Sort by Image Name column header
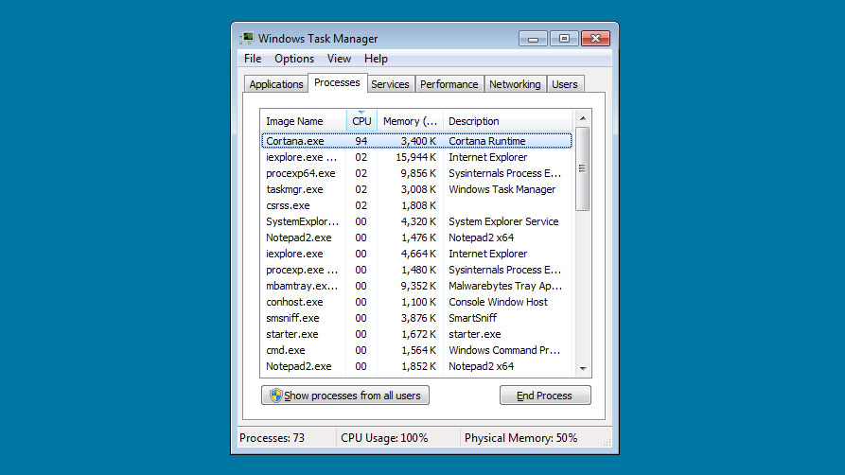Viewport: 845px width, 475px height. (x=303, y=121)
